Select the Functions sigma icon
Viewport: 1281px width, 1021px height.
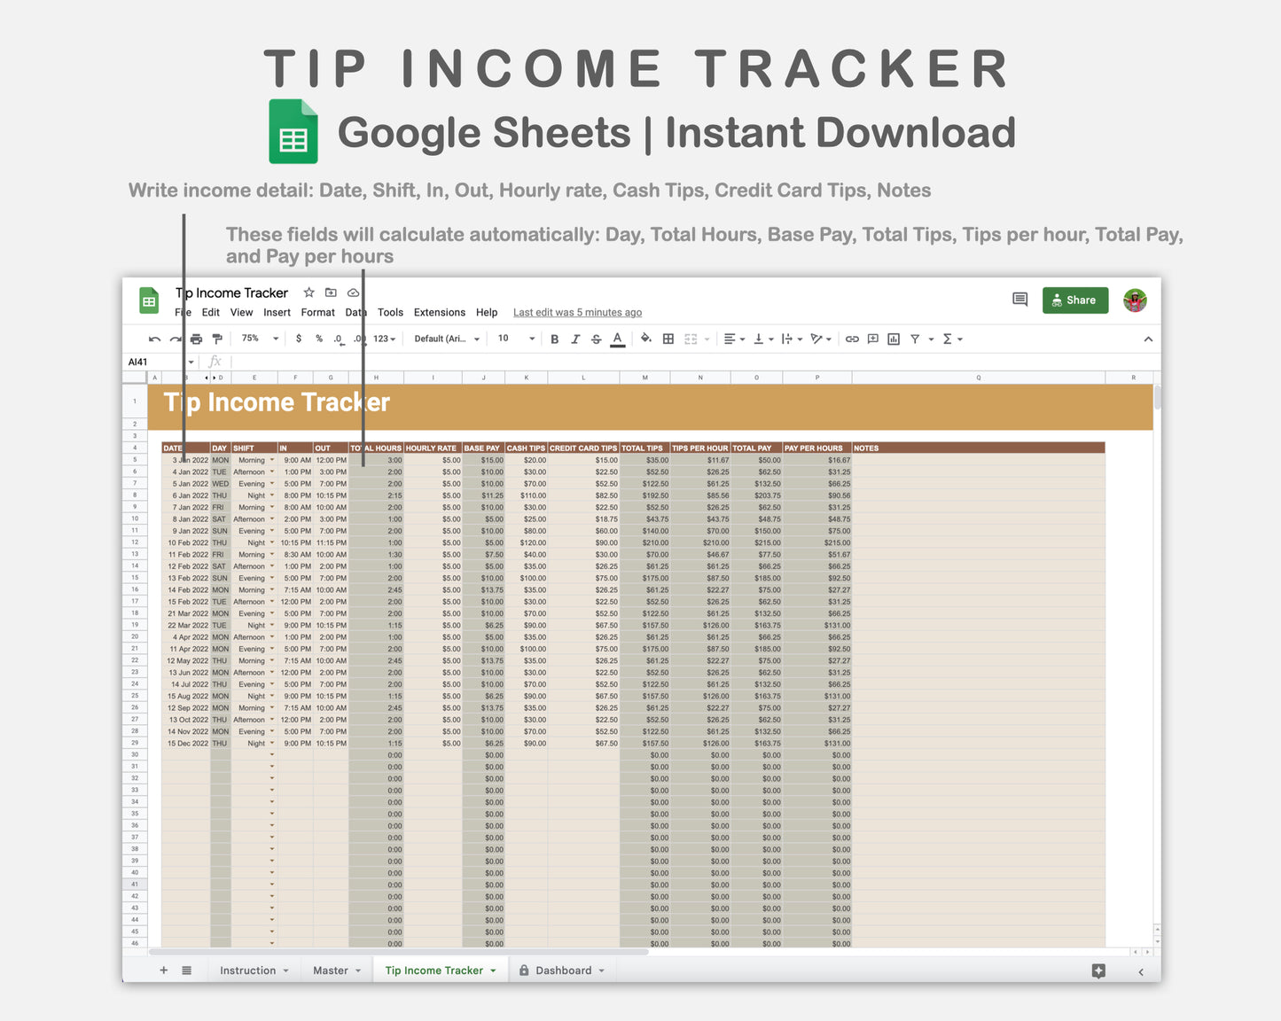pyautogui.click(x=949, y=339)
